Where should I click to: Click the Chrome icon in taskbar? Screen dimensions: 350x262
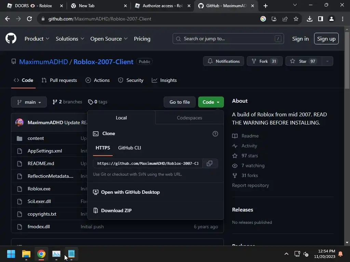coord(41,254)
